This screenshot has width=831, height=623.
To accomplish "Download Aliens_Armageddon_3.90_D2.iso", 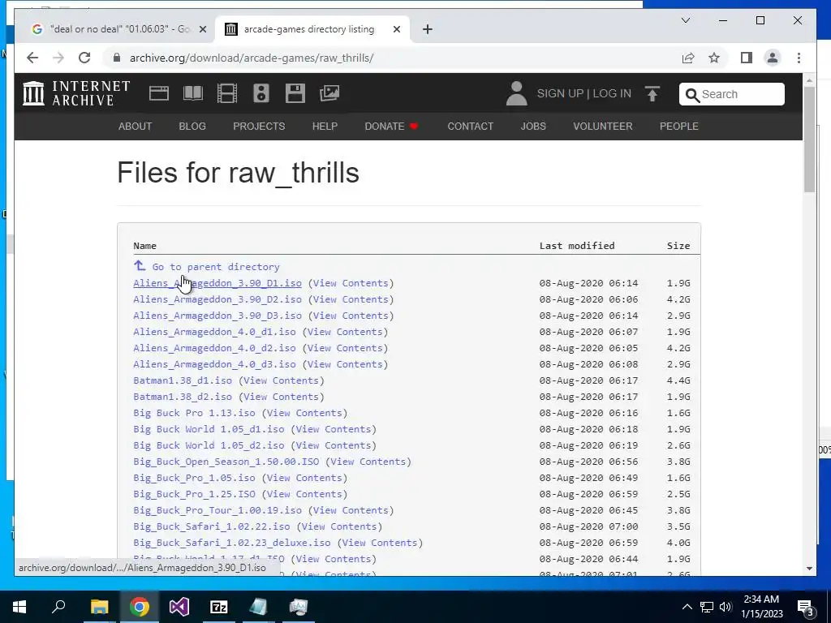I will [x=217, y=299].
